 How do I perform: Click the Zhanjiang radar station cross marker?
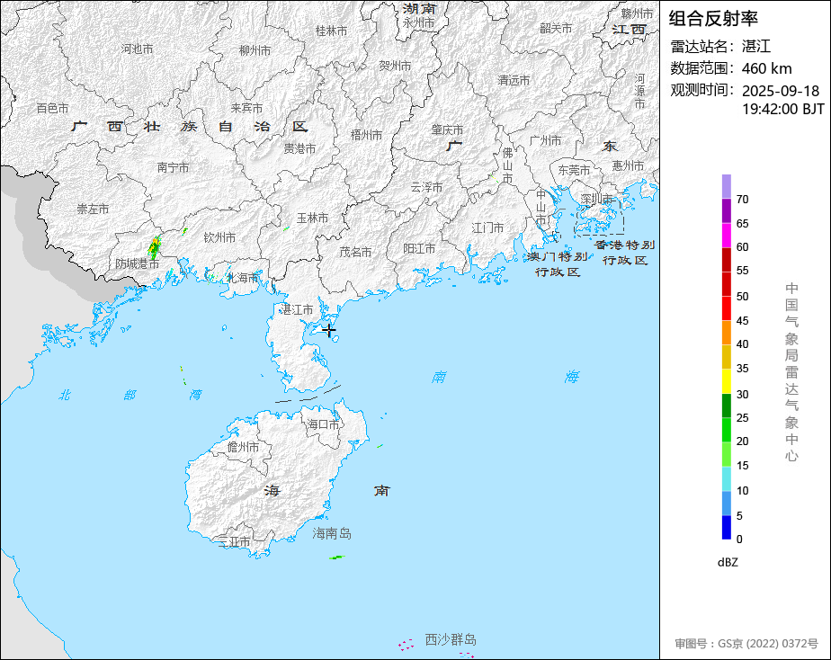(x=329, y=330)
